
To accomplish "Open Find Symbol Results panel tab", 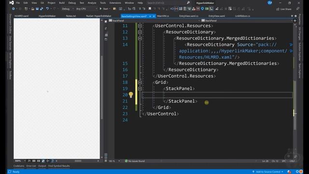I will pos(59,166).
